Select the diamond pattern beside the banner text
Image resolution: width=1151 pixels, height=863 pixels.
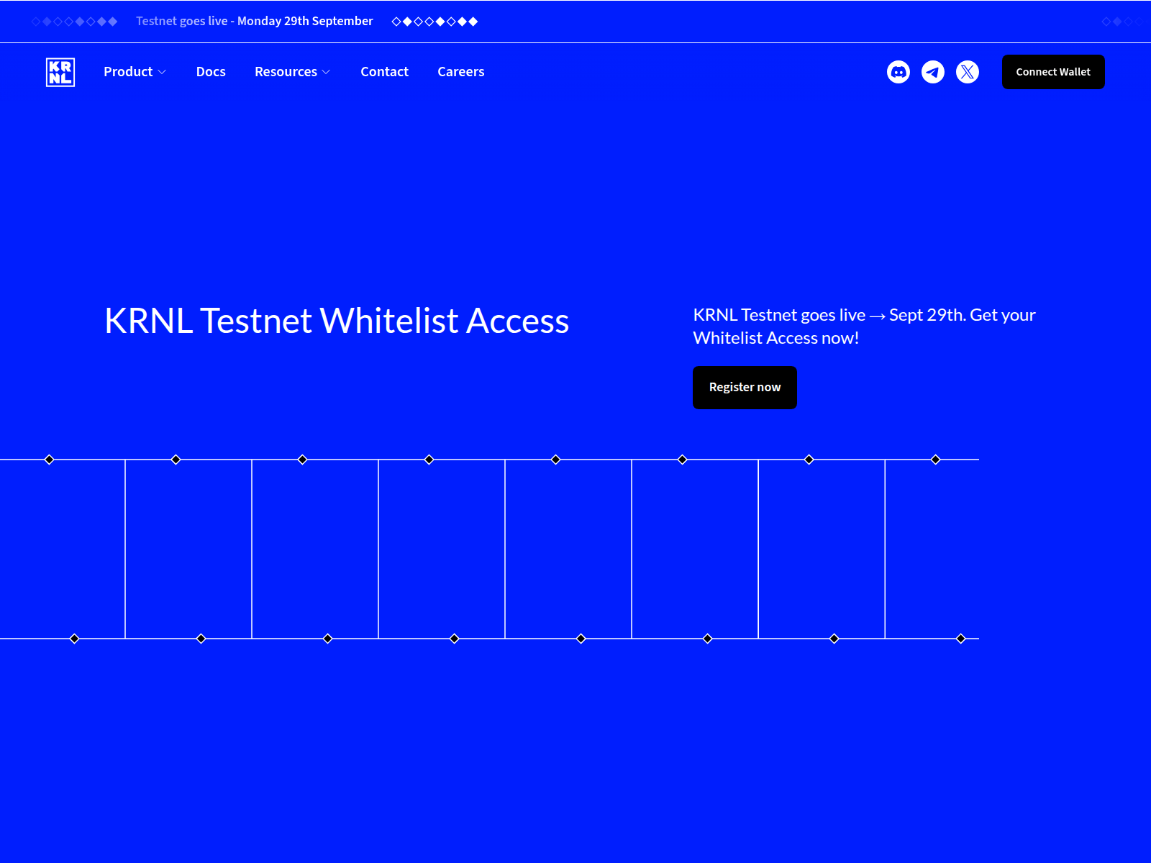(x=76, y=21)
